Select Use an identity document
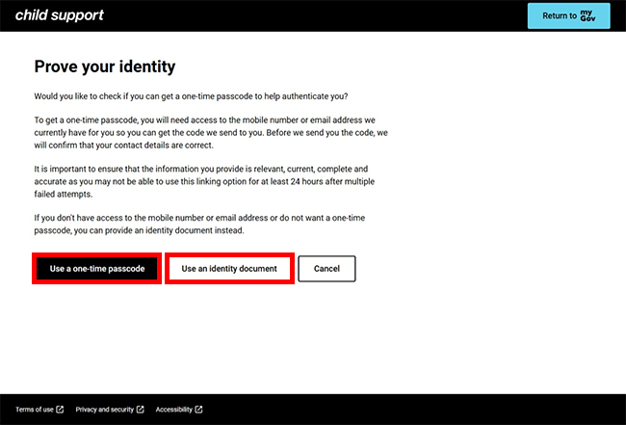This screenshot has height=425, width=626. coord(229,269)
